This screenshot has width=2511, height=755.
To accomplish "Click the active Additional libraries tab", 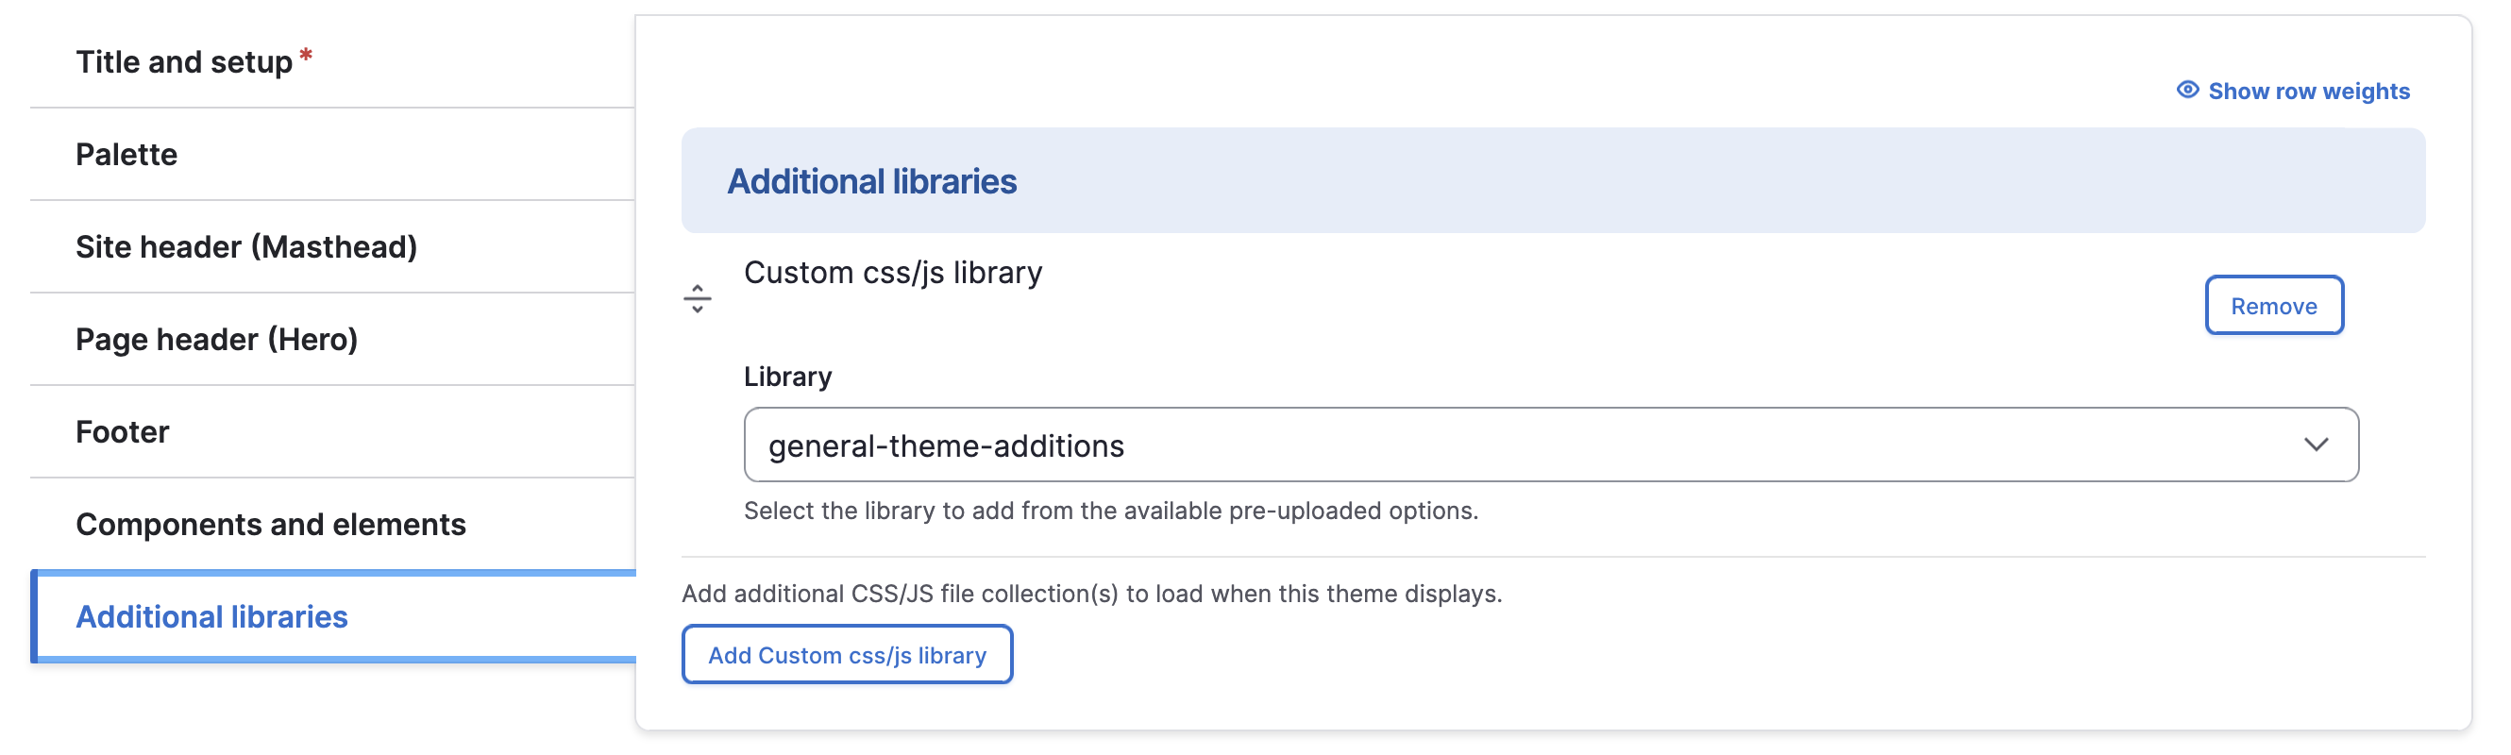I will tap(211, 615).
